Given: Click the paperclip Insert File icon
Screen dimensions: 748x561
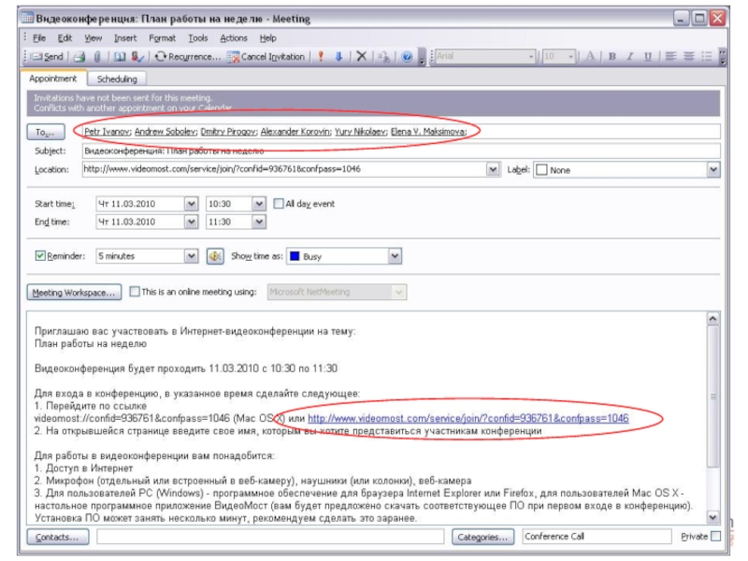Looking at the screenshot, I should [x=97, y=56].
